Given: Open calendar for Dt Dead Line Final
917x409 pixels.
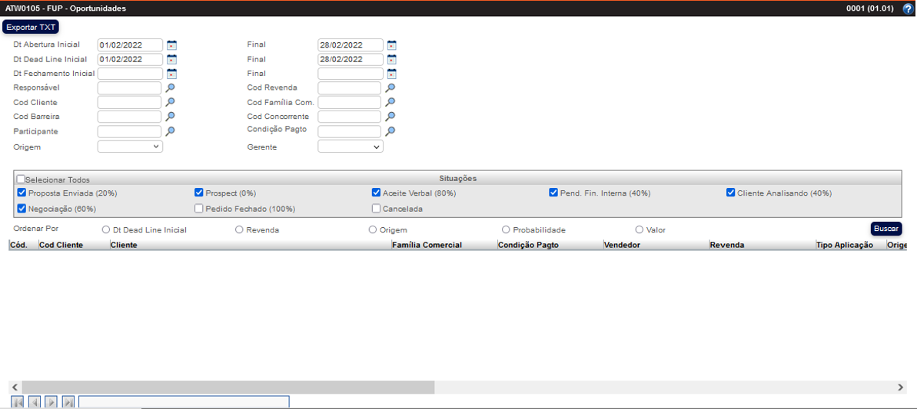Looking at the screenshot, I should pyautogui.click(x=391, y=60).
